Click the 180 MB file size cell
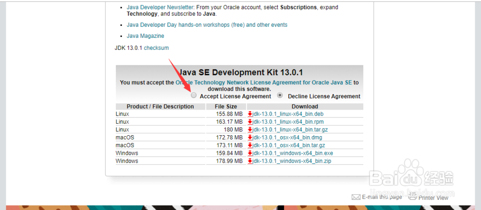 pyautogui.click(x=226, y=129)
